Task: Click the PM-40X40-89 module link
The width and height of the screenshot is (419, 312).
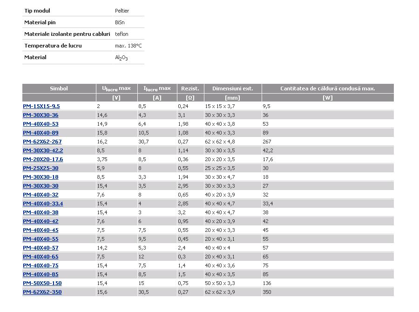Action: click(x=41, y=133)
